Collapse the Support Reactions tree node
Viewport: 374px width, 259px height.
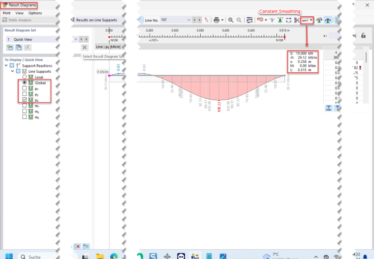coord(6,65)
